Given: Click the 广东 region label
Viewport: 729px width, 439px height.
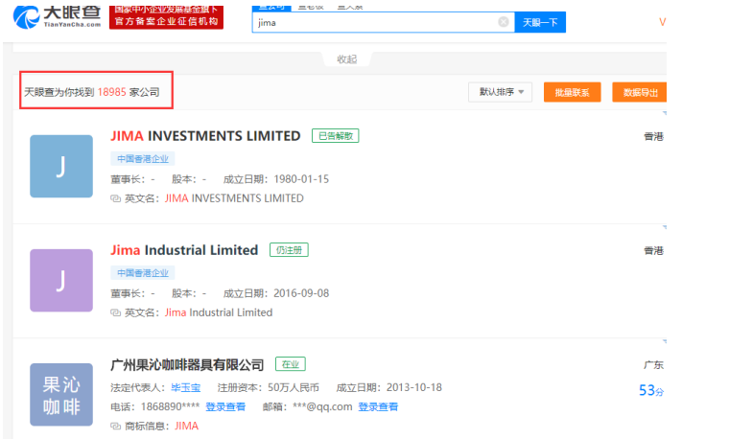Looking at the screenshot, I should (x=653, y=365).
